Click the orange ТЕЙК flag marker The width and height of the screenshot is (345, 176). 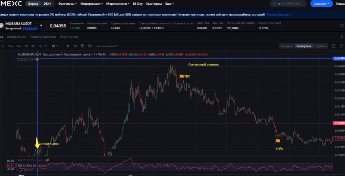(278, 141)
